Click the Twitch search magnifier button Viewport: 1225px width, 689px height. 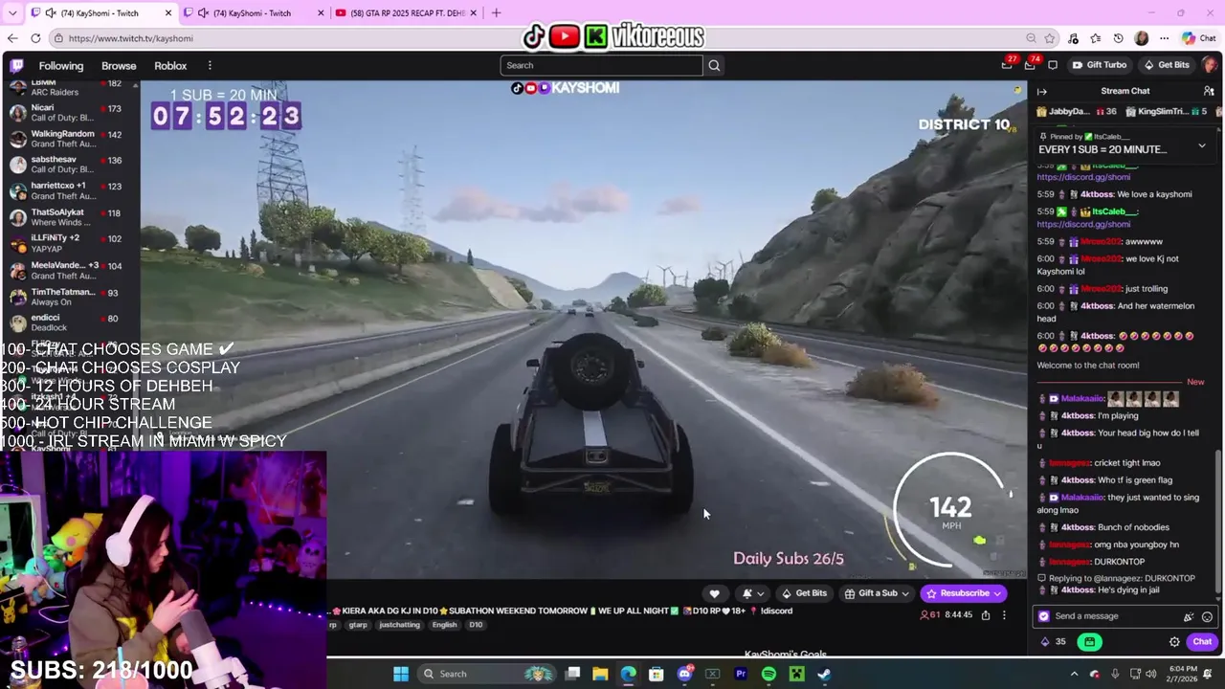714,65
